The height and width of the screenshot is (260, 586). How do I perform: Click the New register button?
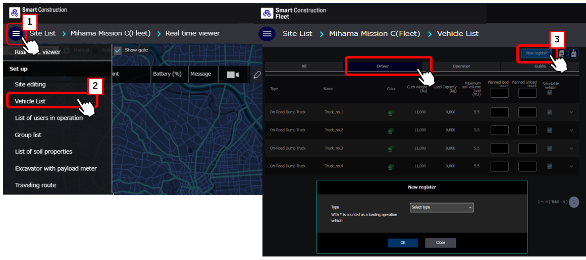(x=536, y=53)
